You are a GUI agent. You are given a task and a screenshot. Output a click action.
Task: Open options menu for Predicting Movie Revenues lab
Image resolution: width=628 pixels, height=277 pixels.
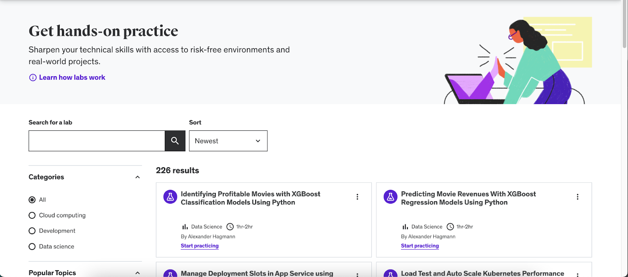click(577, 197)
